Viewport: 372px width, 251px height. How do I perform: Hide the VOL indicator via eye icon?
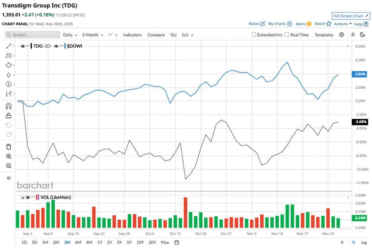[28, 197]
